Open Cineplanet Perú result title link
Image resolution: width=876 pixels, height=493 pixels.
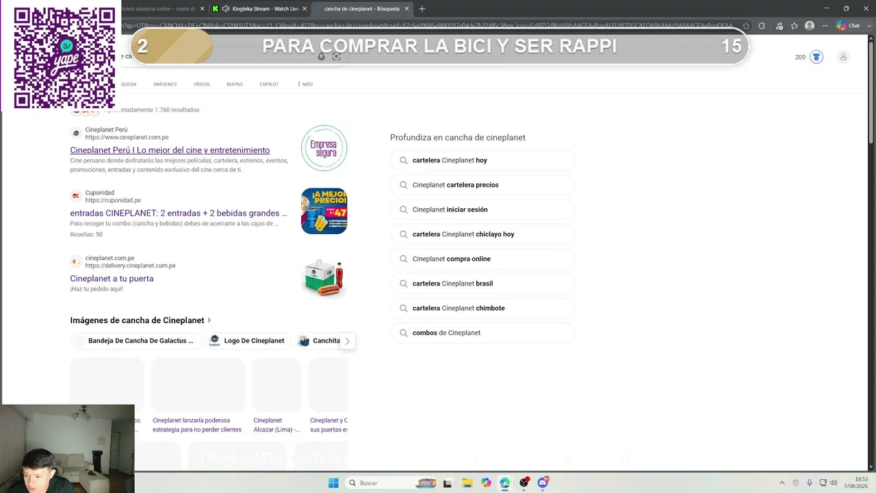[x=170, y=150]
